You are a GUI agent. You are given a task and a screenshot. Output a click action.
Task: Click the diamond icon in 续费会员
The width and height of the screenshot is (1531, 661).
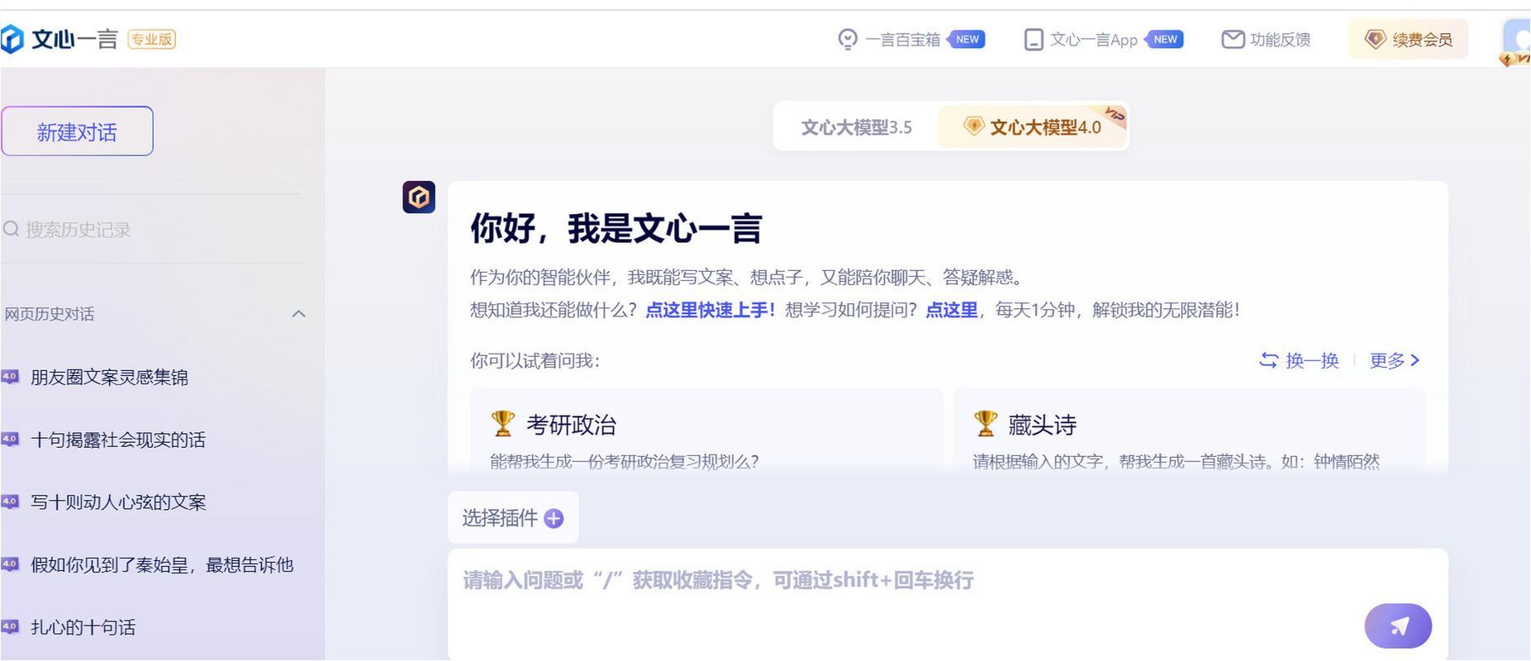click(x=1375, y=39)
